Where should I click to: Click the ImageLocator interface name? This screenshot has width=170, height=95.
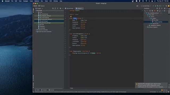77,51
